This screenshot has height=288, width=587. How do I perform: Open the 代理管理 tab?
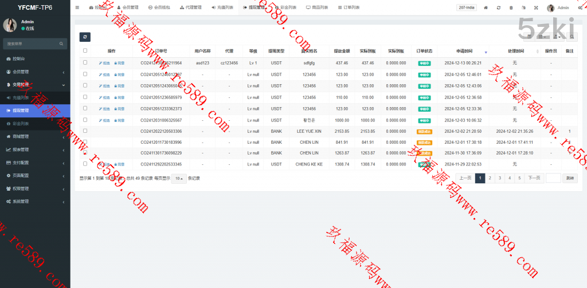(x=189, y=7)
